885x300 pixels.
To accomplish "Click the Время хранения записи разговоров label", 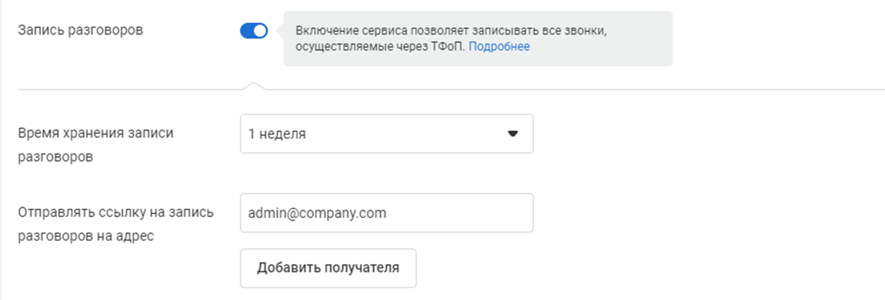I will tap(95, 144).
